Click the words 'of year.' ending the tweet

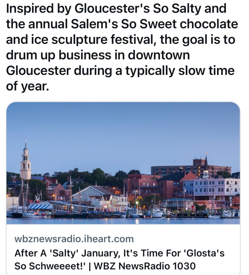pyautogui.click(x=27, y=86)
